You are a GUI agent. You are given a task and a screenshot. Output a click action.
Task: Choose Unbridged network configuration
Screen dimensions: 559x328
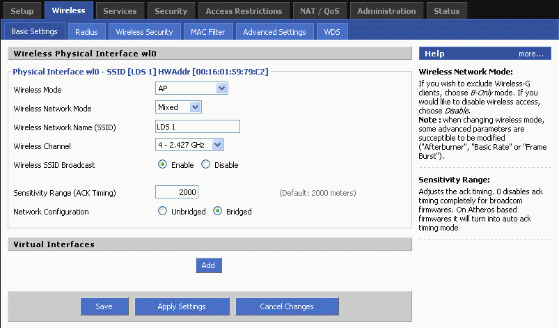tap(162, 211)
